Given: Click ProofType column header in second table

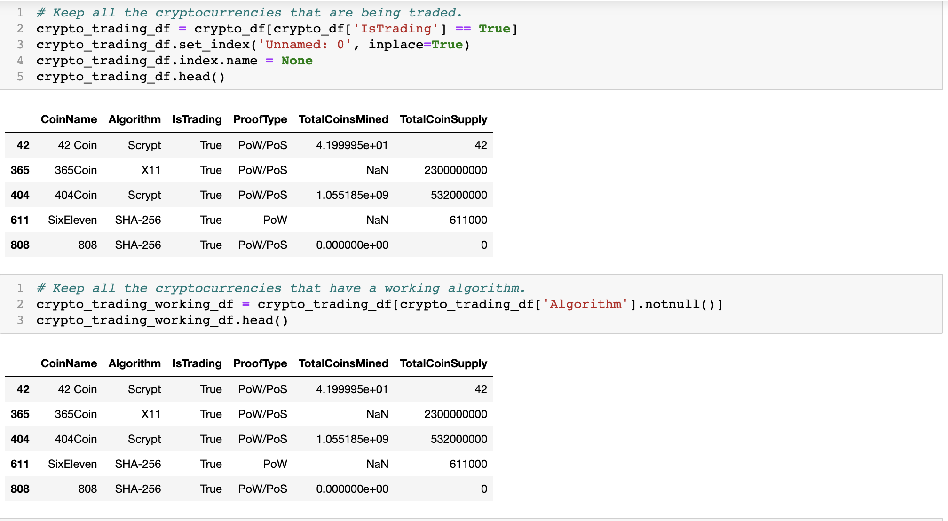Looking at the screenshot, I should point(260,363).
